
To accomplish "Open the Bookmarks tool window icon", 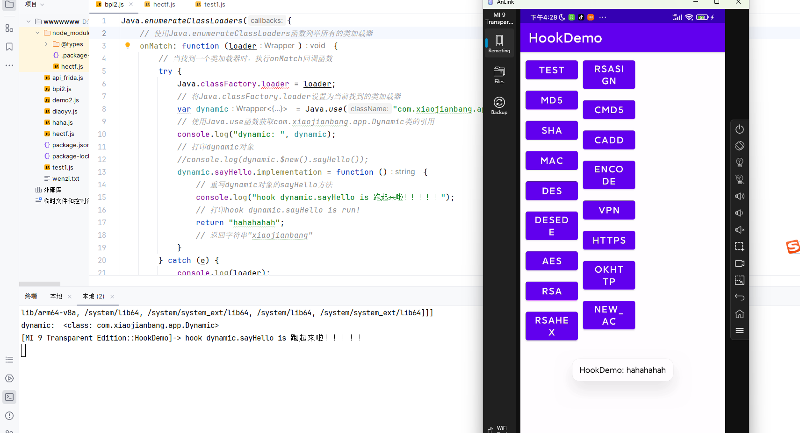I will (x=9, y=47).
